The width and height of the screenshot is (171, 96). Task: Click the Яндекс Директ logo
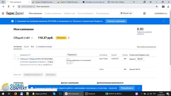click(x=15, y=13)
